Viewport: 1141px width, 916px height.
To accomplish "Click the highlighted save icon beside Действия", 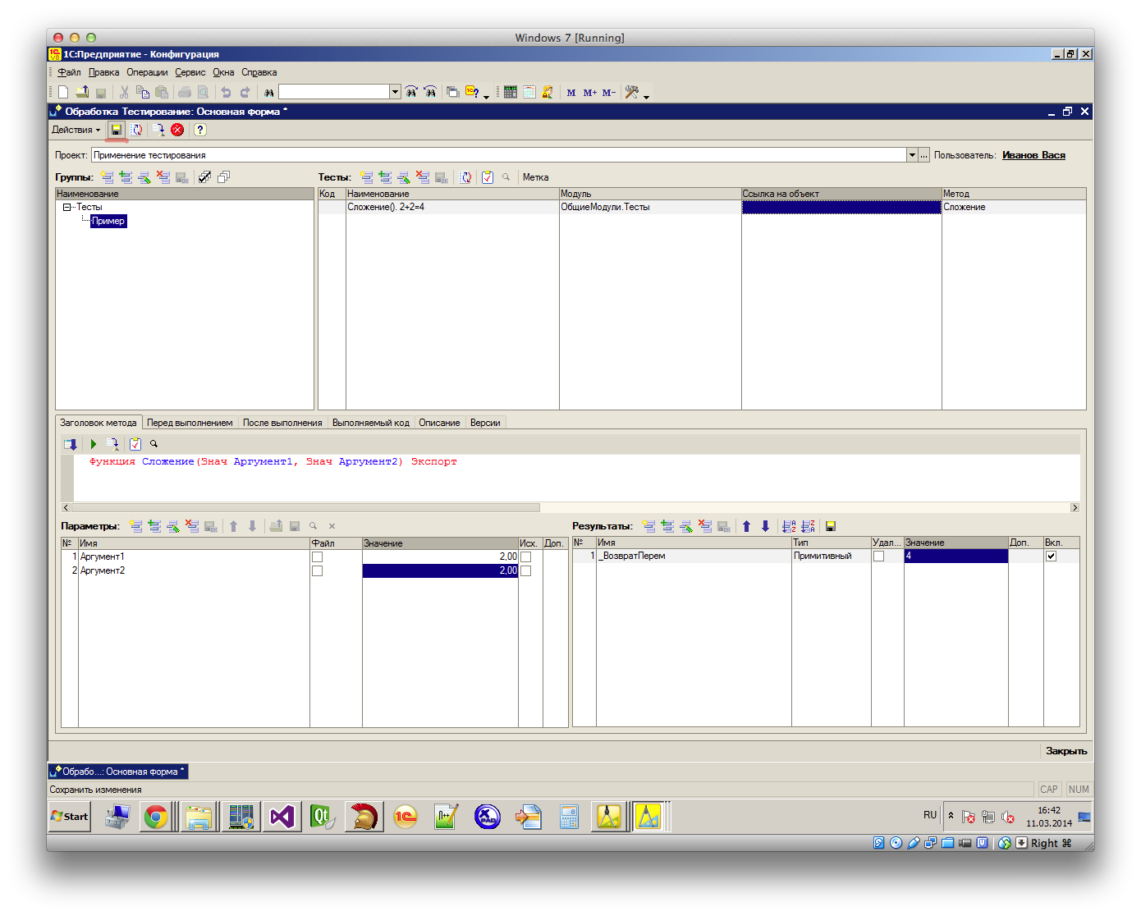I will coord(117,130).
